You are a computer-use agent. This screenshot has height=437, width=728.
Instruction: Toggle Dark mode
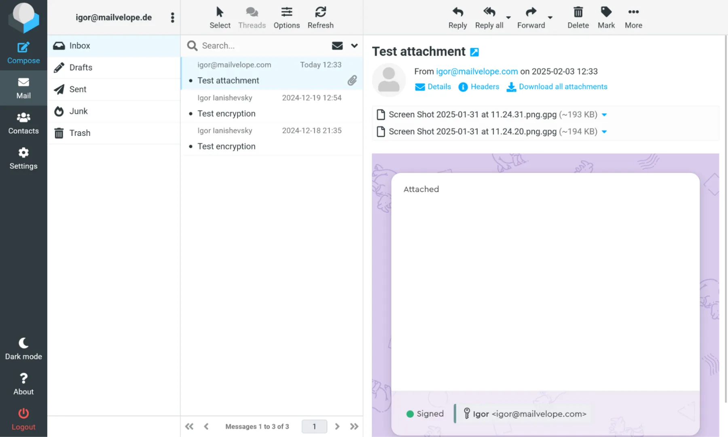tap(23, 348)
